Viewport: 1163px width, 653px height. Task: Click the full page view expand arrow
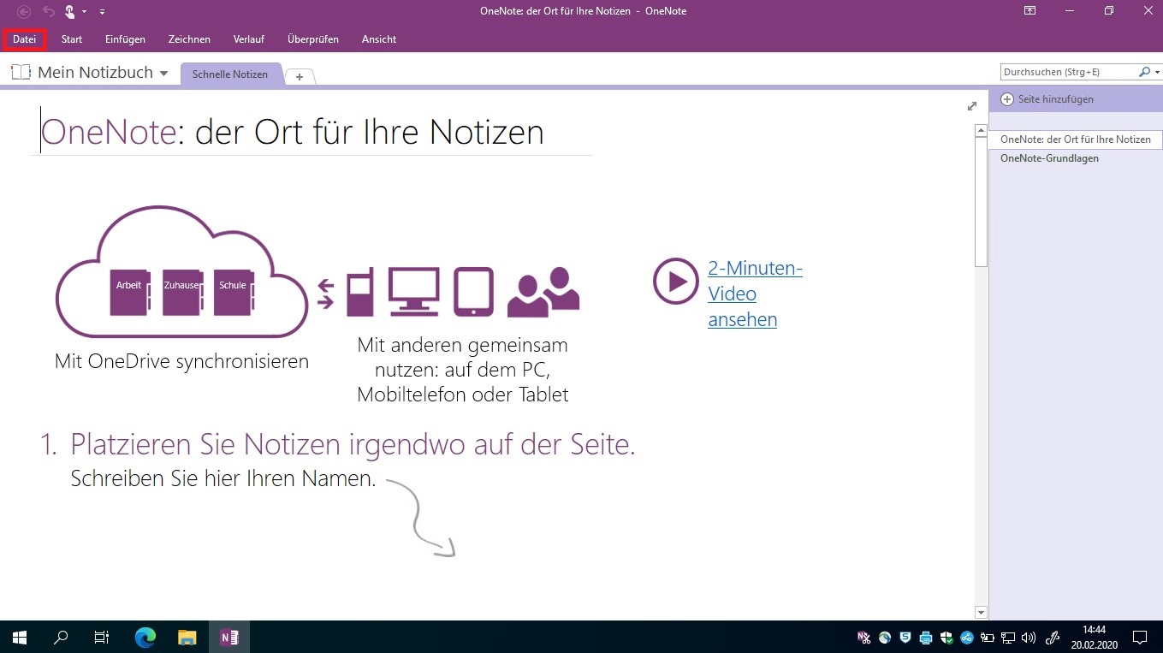971,106
